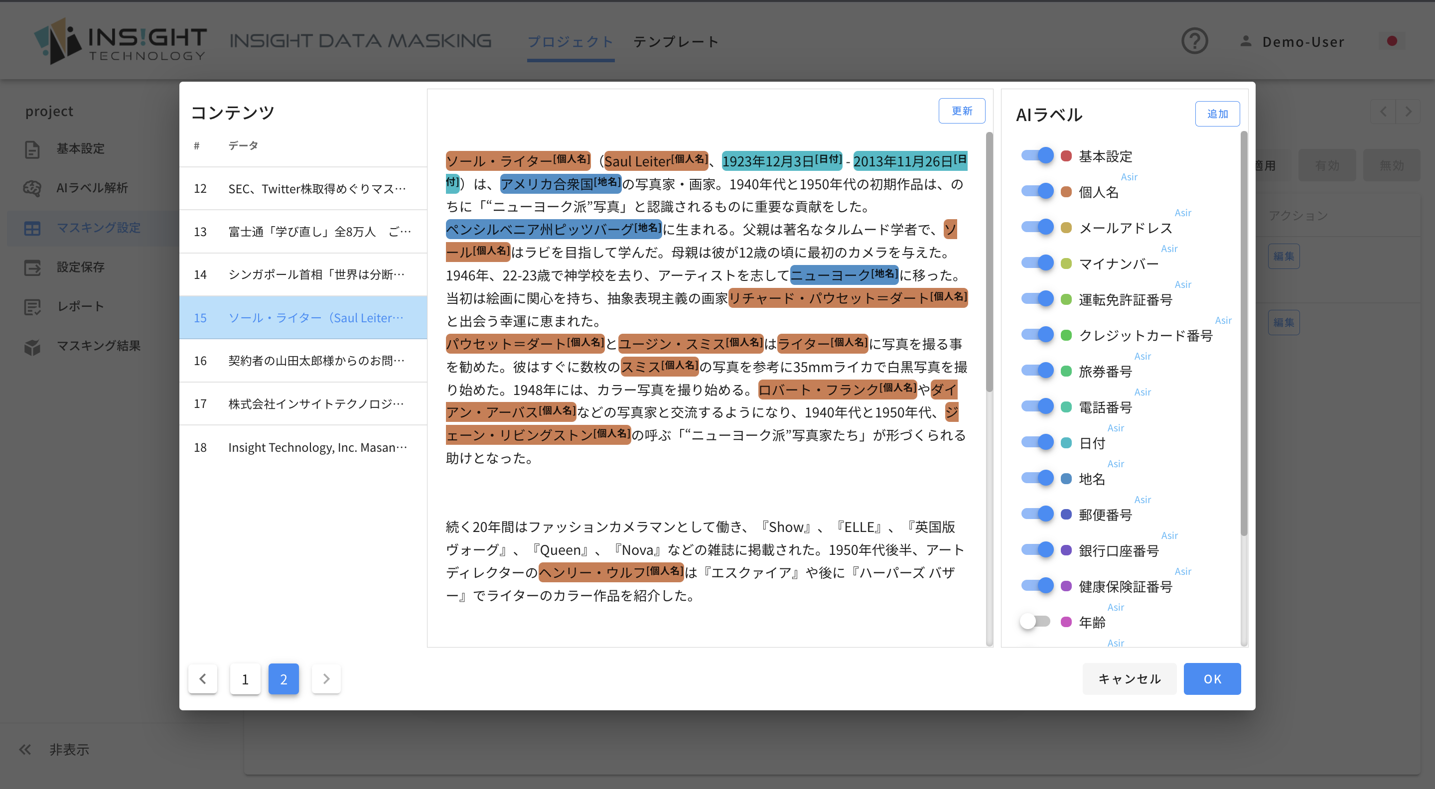Image resolution: width=1435 pixels, height=789 pixels.
Task: Open the 基本設定 document icon in sidebar
Action: tap(32, 149)
